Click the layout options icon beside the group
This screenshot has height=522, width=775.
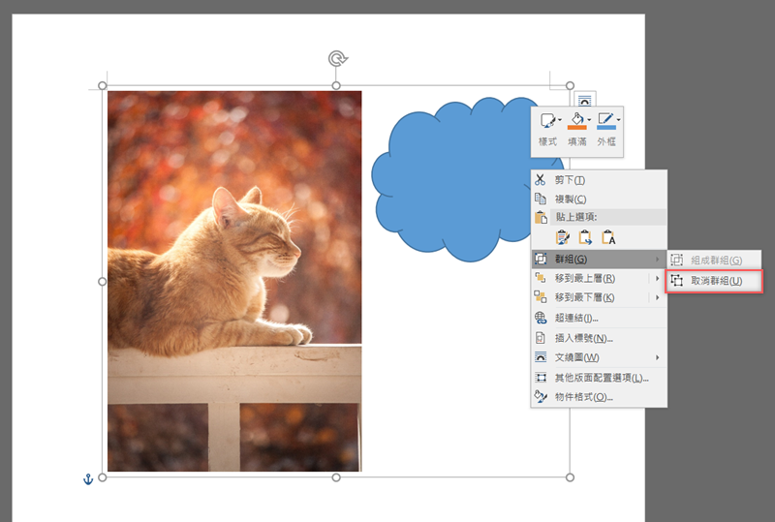point(585,98)
